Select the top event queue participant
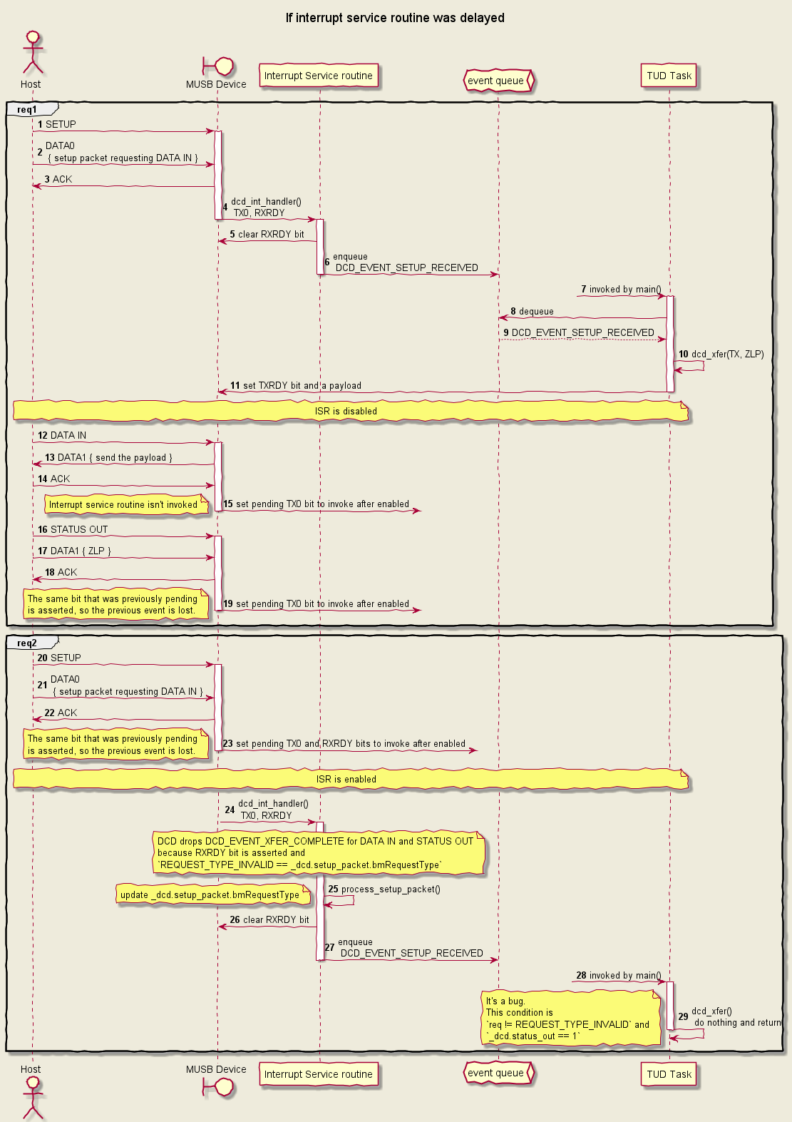This screenshot has height=1122, width=792. point(498,81)
